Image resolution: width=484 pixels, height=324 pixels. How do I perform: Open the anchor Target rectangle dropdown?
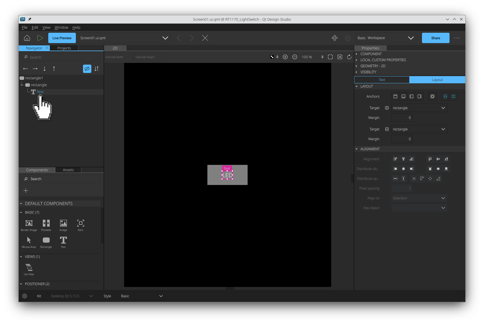click(419, 108)
